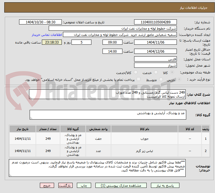Choose the متوسط purchase type radio
The image size is (215, 193).
161,79
